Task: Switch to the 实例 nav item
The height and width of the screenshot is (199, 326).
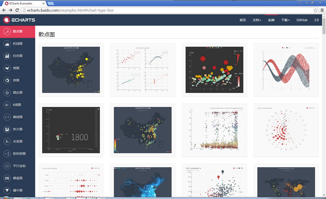Action: coord(271,20)
